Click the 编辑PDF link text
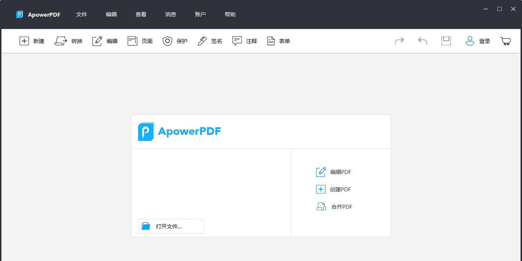The image size is (522, 261). click(x=341, y=172)
